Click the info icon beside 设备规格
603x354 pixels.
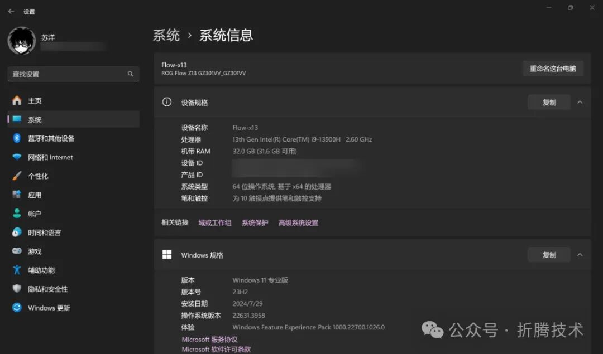167,102
